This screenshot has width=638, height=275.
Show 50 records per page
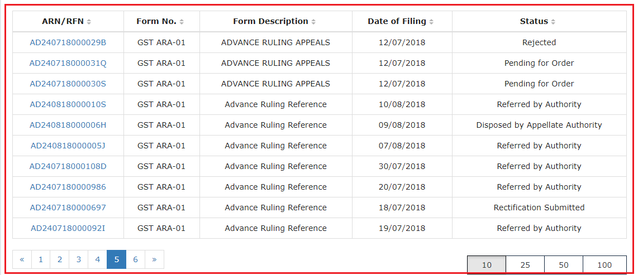pos(564,265)
